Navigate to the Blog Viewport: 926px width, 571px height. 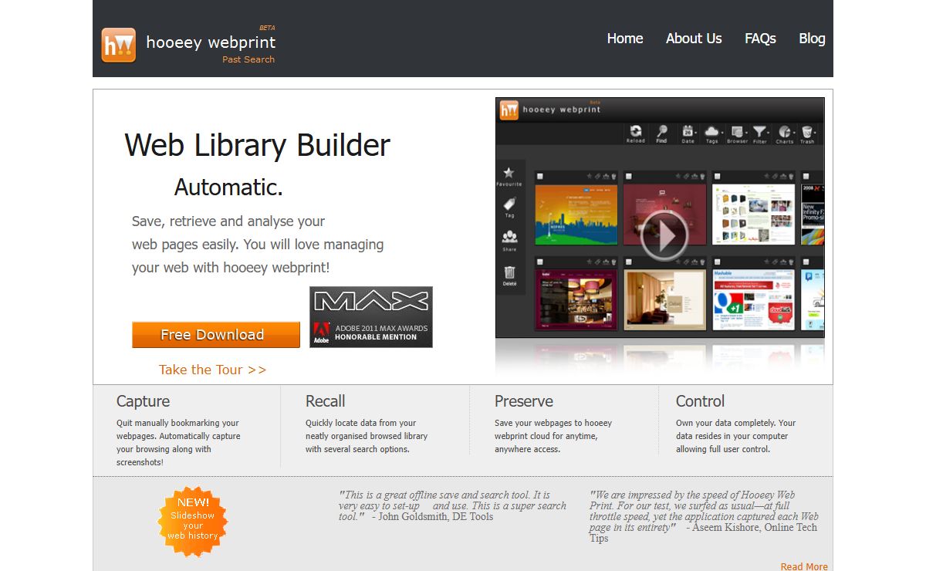[x=812, y=39]
